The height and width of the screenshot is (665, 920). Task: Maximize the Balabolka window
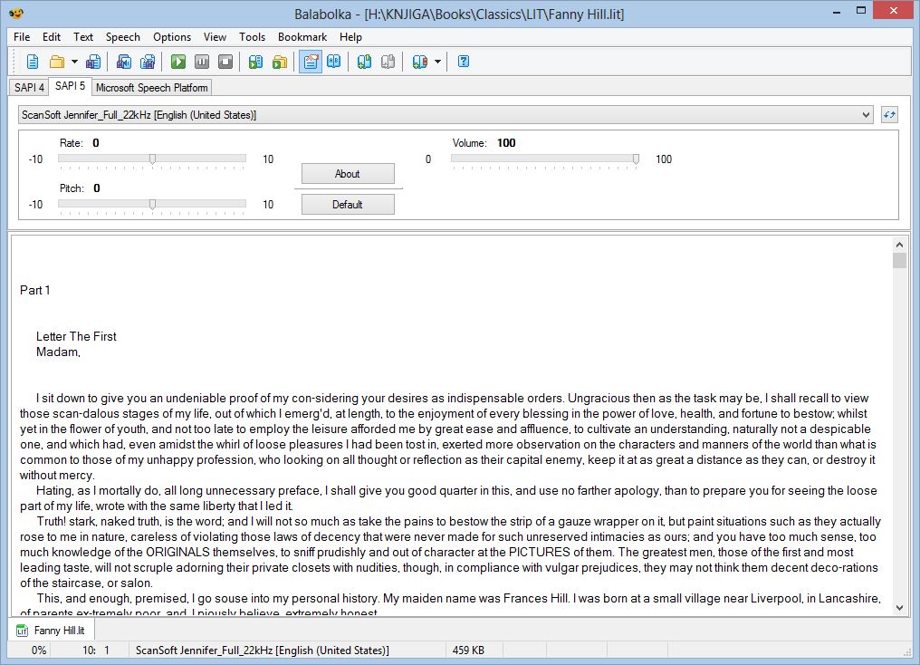point(861,11)
